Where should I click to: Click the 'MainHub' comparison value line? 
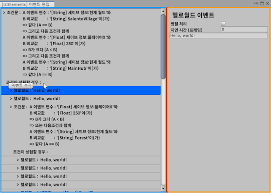pyautogui.click(x=61, y=68)
